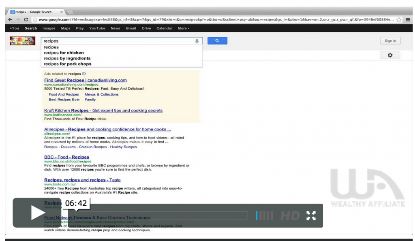Click in the recipes search field

point(118,41)
